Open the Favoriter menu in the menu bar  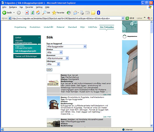(x=29, y=7)
